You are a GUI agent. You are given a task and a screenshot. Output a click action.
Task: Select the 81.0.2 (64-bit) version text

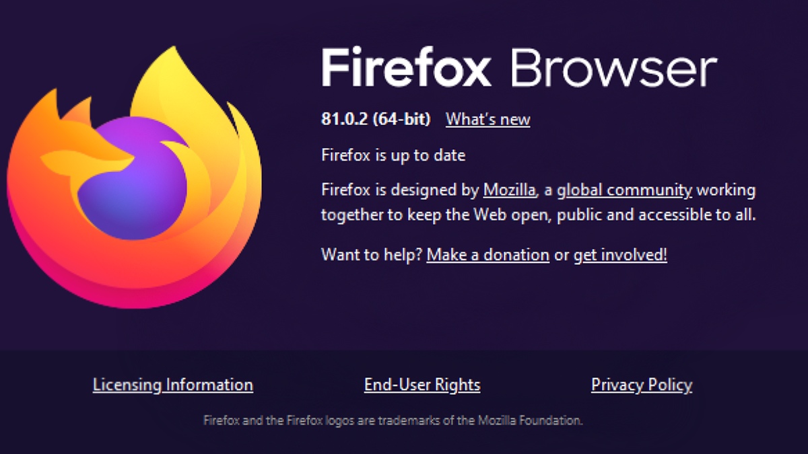click(376, 120)
